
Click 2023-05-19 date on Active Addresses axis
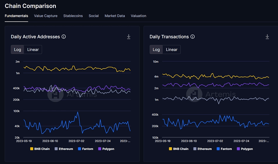tap(24, 141)
